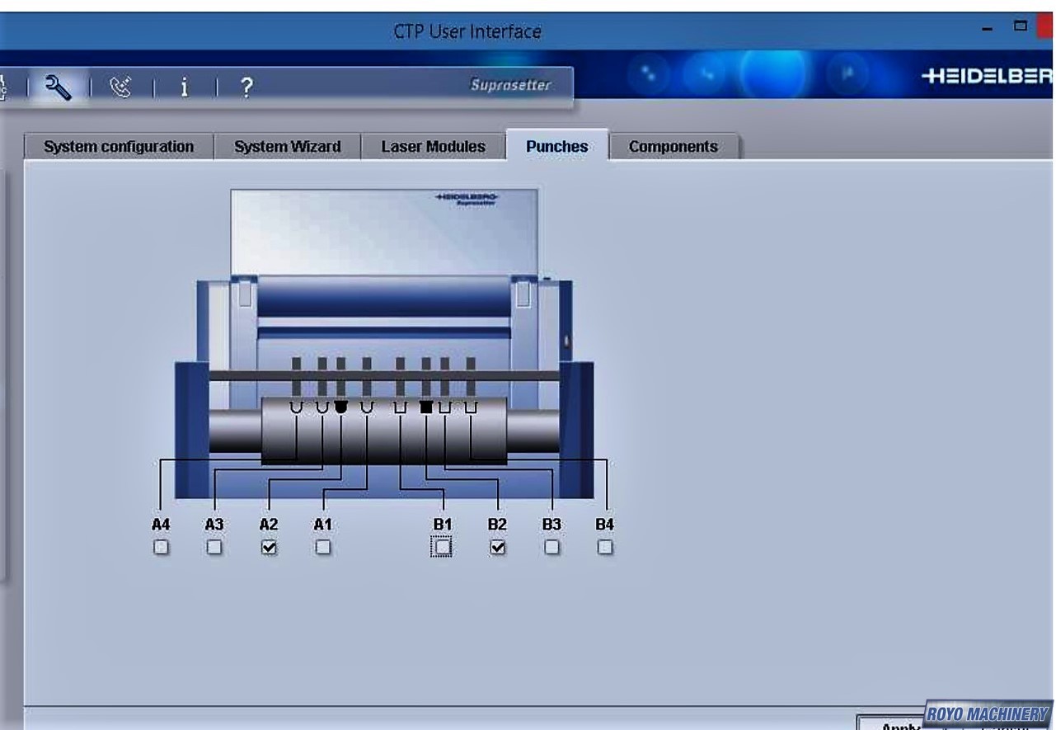Click the filled A2 punch symbol on drum
The width and height of the screenshot is (1056, 730).
point(341,407)
